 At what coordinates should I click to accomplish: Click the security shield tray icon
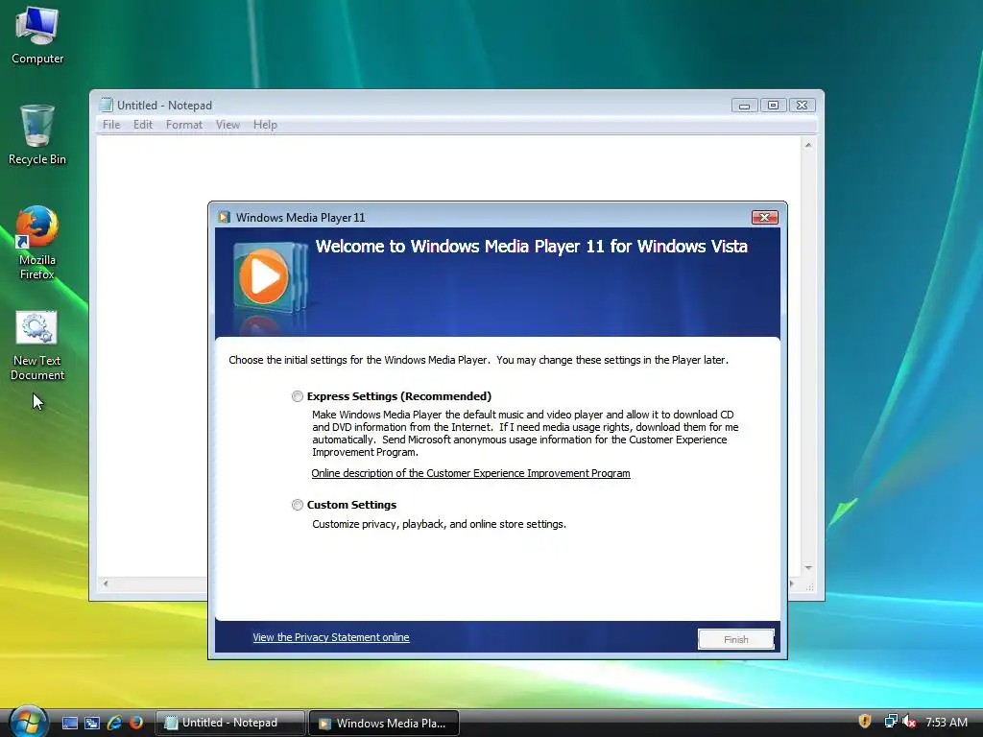click(865, 722)
